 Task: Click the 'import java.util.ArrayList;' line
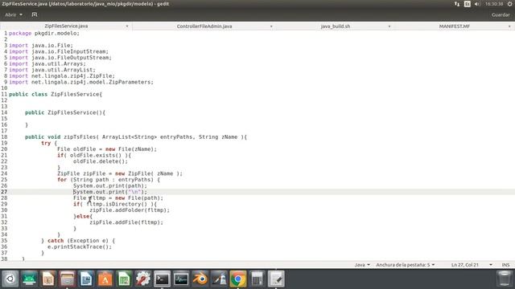click(x=52, y=70)
